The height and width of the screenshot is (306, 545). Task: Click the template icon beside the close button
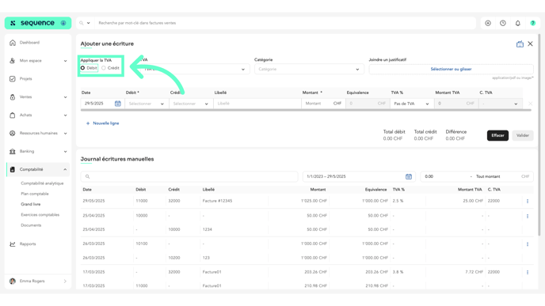click(520, 44)
